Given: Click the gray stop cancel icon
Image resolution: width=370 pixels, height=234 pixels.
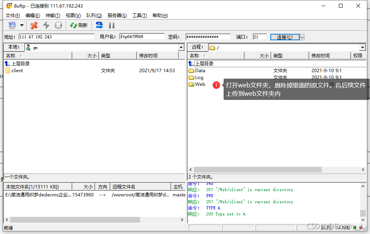Looking at the screenshot, I should (58, 25).
